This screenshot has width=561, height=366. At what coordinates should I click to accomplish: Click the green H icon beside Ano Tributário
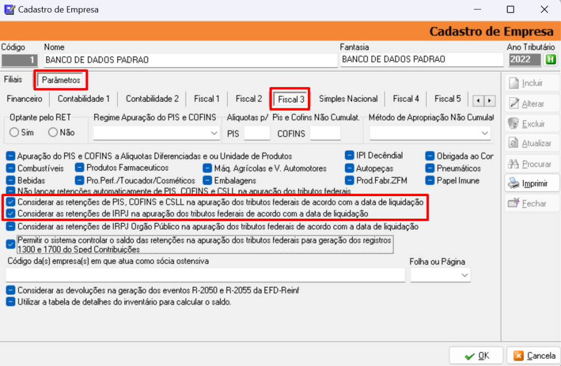[x=550, y=59]
